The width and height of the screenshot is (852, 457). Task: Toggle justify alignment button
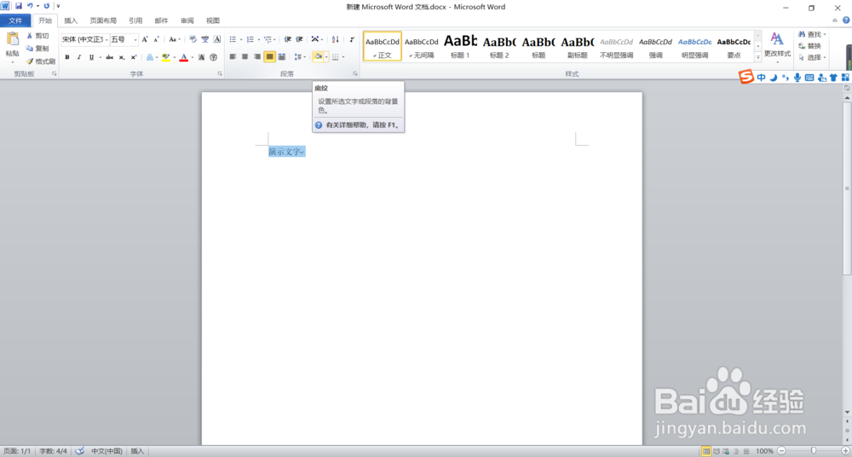269,56
